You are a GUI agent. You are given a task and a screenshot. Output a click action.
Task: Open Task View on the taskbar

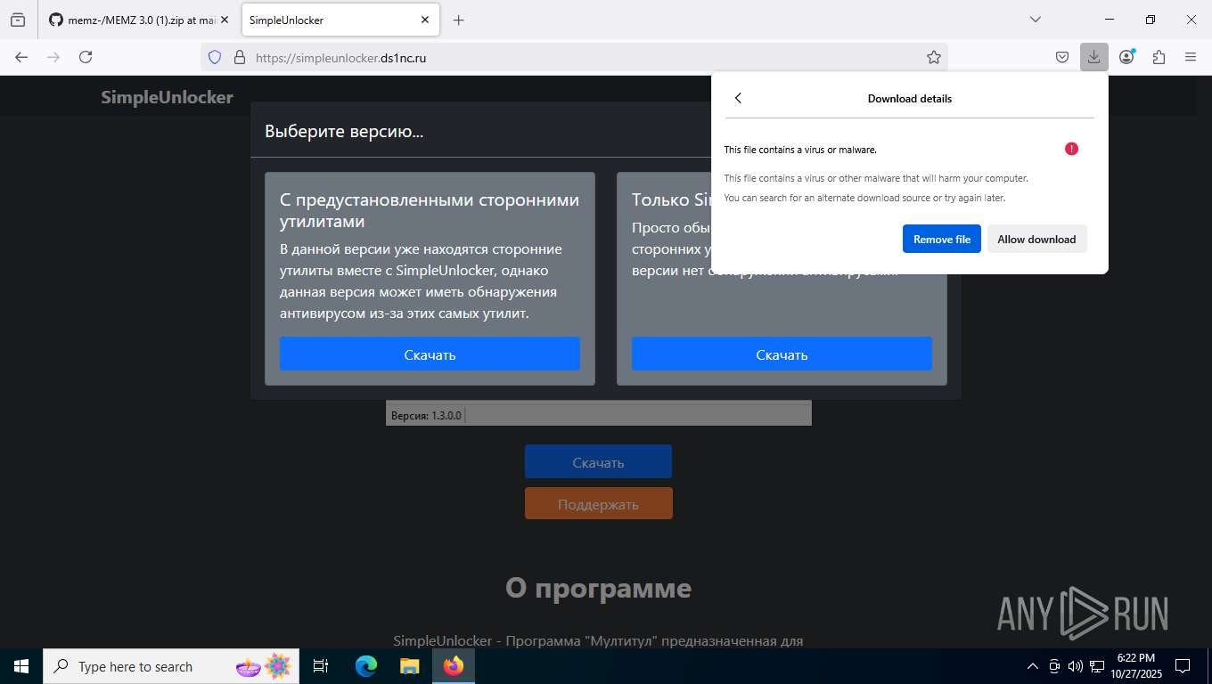click(x=322, y=666)
